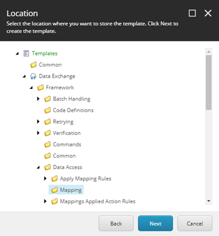Click the Code Definitions folder icon
Image resolution: width=219 pixels, height=236 pixels.
[x=47, y=110]
